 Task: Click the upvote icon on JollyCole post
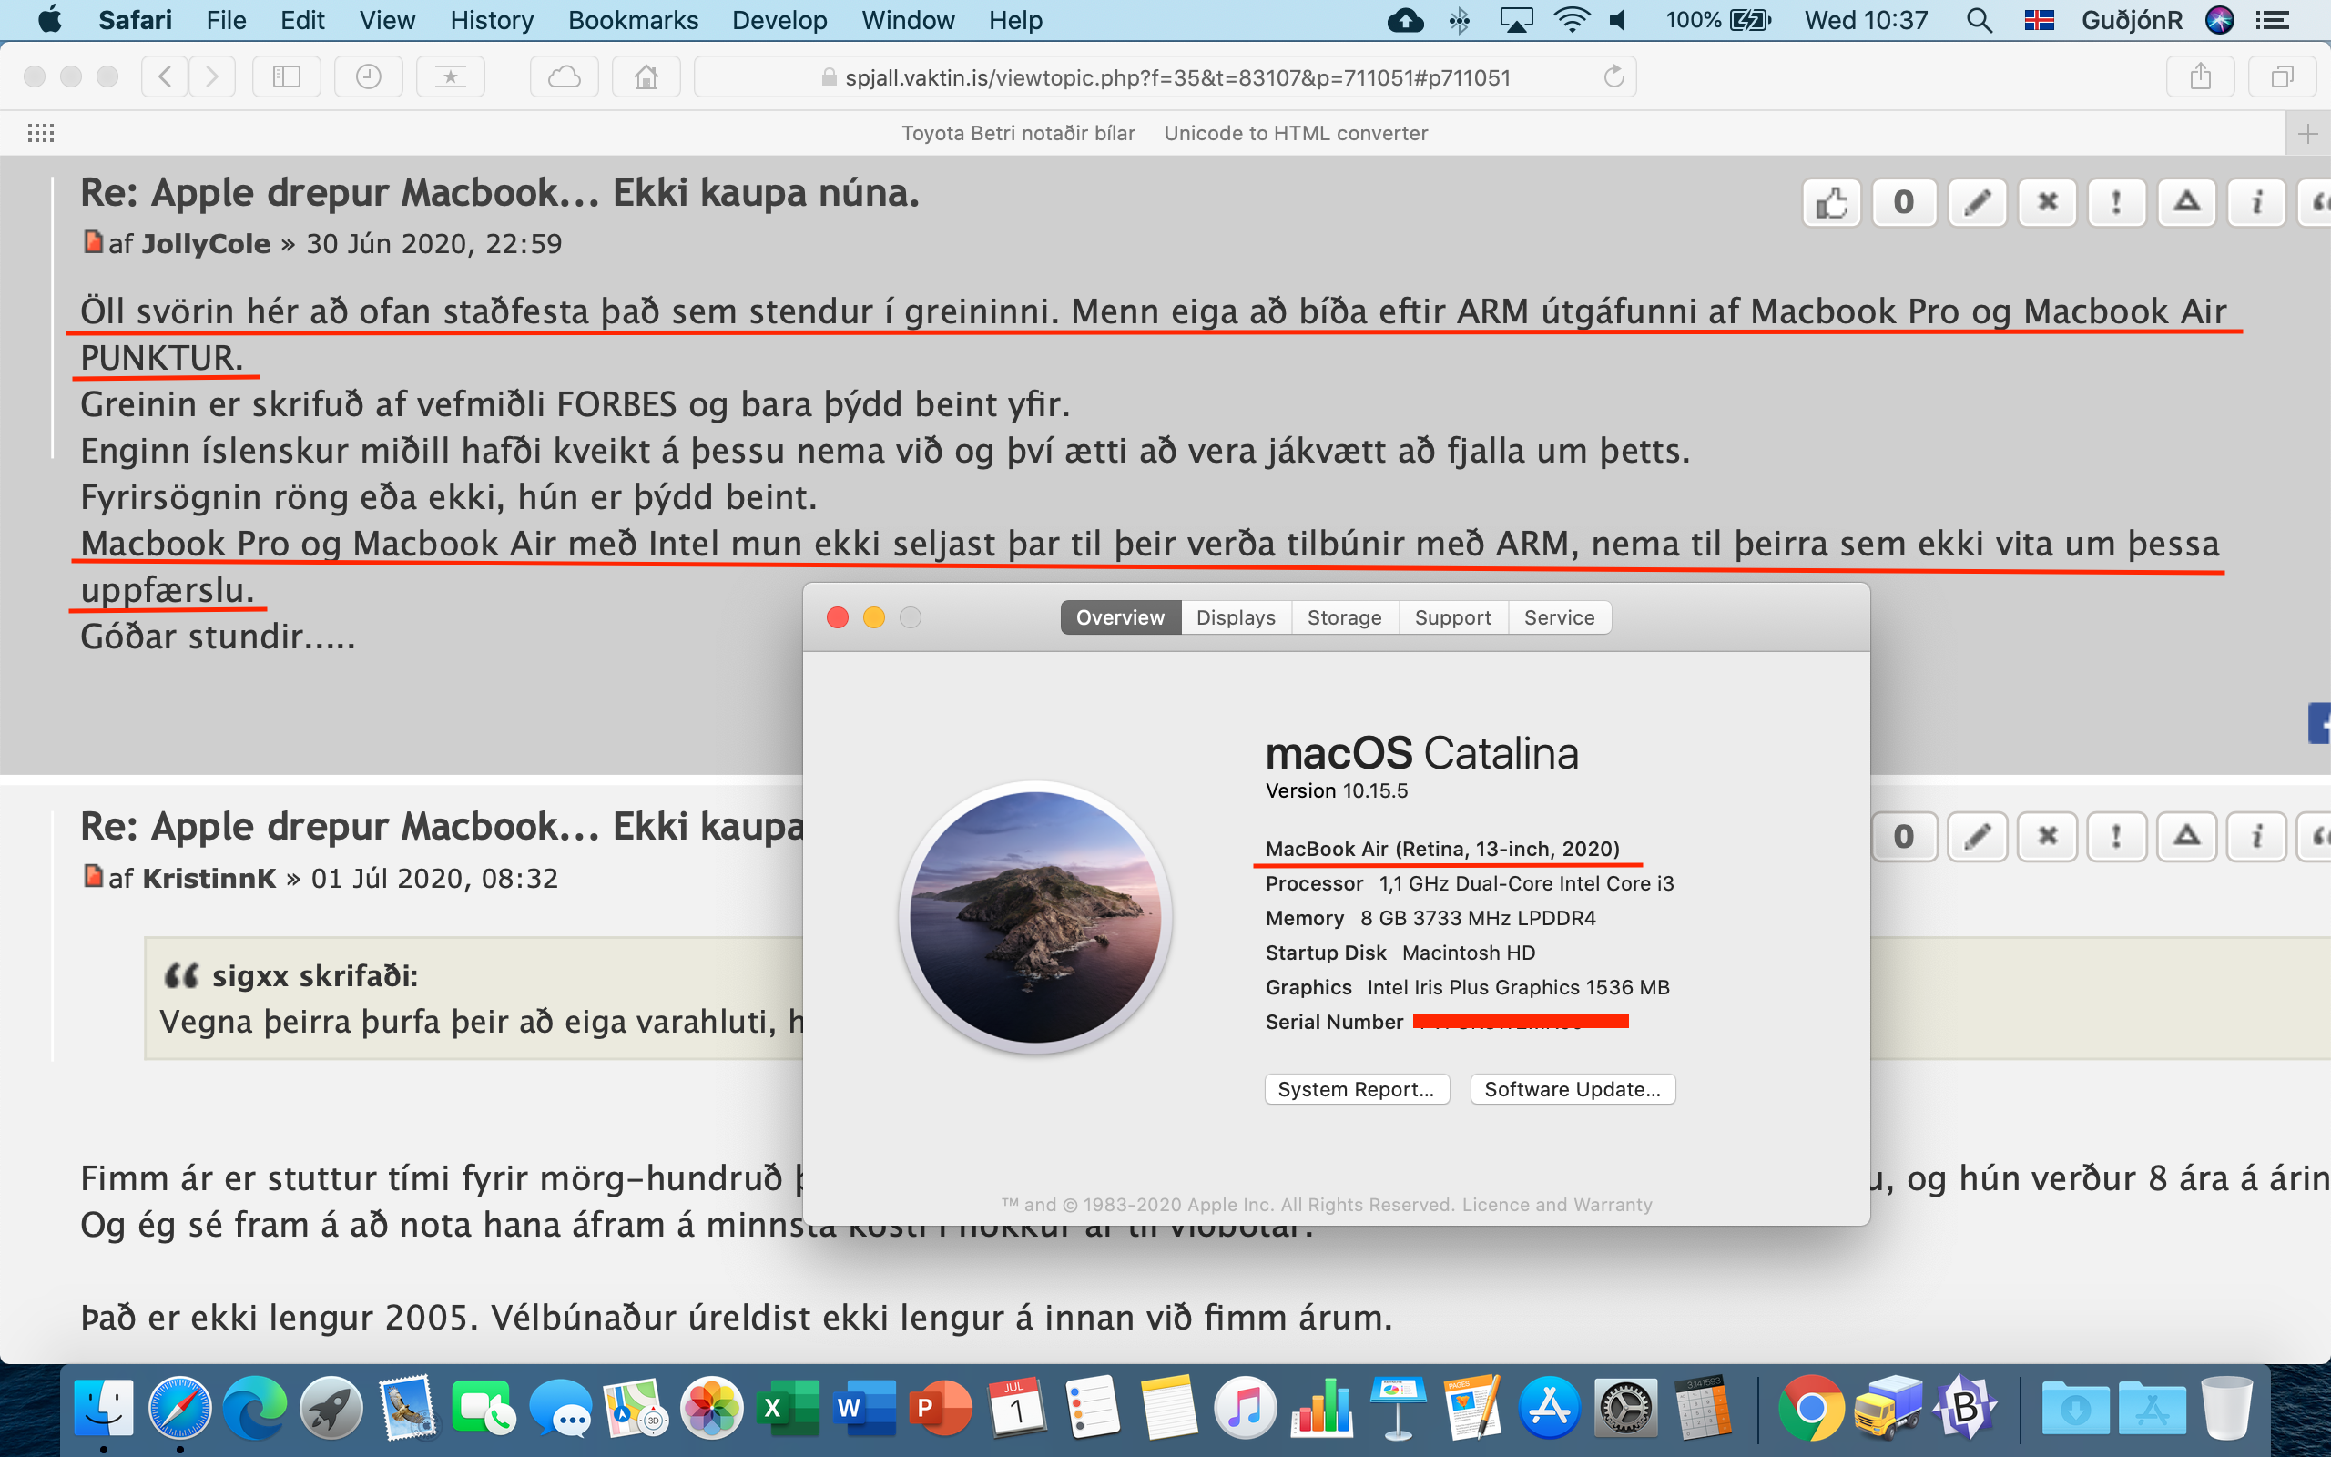coord(1831,199)
